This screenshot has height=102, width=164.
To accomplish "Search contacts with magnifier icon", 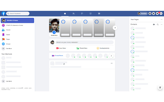I will [158, 24].
